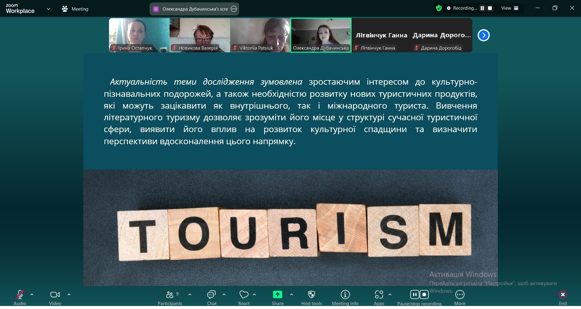Pause the recording in top bar
Viewport: 581px width, 309px height.
coord(482,8)
